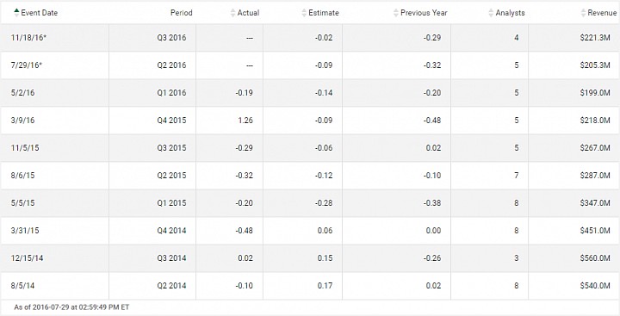Click the Revenue column sort arrows

click(x=583, y=13)
